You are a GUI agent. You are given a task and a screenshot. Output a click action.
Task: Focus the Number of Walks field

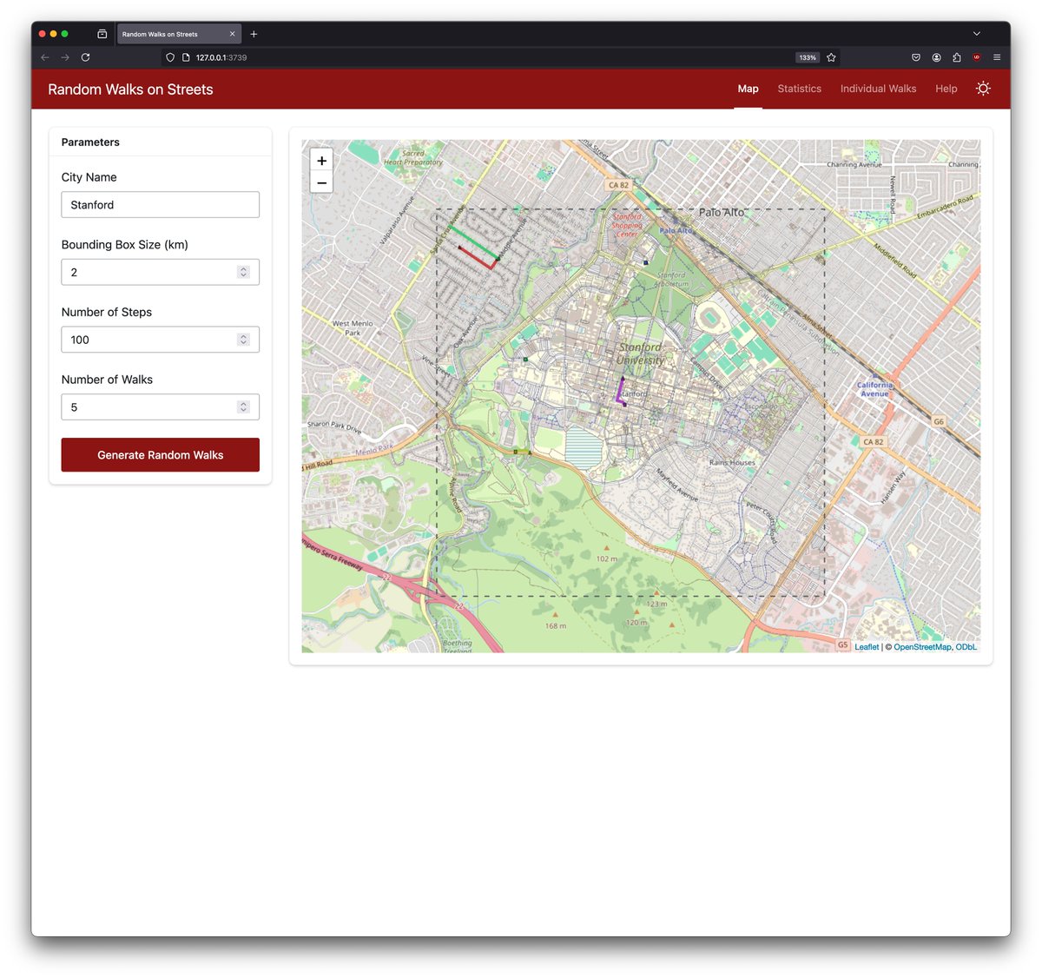click(x=160, y=407)
